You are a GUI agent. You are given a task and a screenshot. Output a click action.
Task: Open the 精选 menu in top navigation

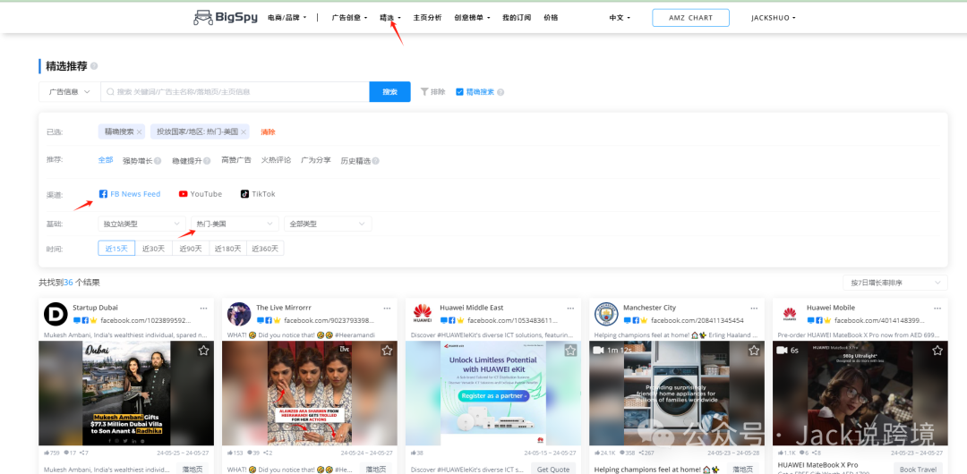click(389, 18)
